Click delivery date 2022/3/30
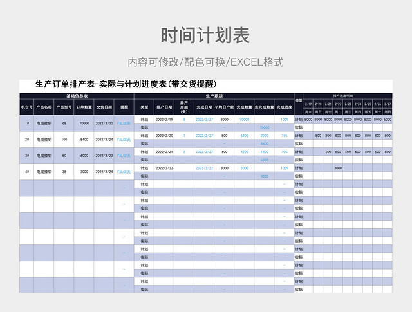Image resolution: width=412 pixels, height=312 pixels. click(x=104, y=123)
